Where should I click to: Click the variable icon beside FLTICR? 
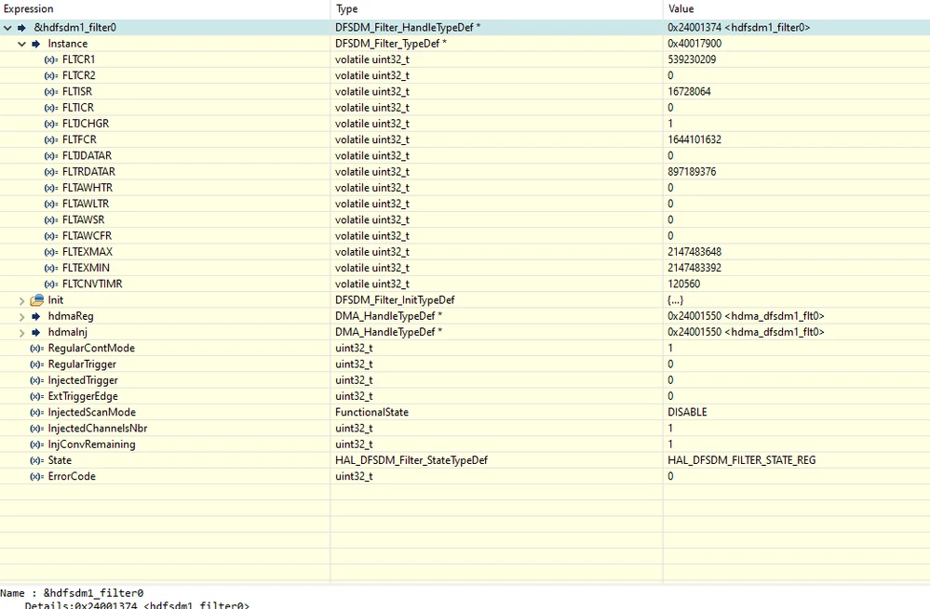[51, 108]
